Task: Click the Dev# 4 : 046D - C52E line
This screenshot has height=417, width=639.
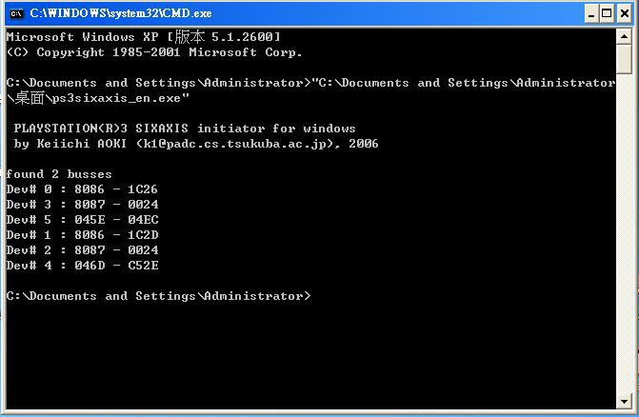Action: 82,266
